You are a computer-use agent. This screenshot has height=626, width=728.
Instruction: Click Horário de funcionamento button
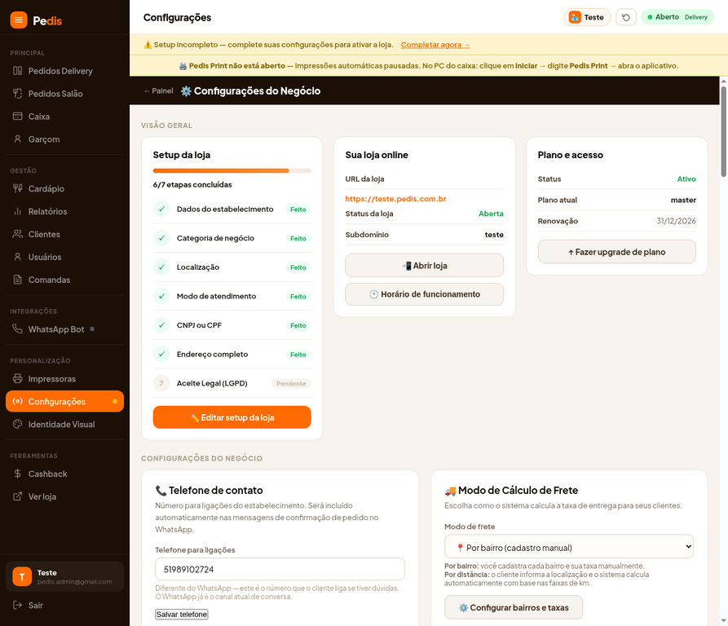(x=425, y=294)
